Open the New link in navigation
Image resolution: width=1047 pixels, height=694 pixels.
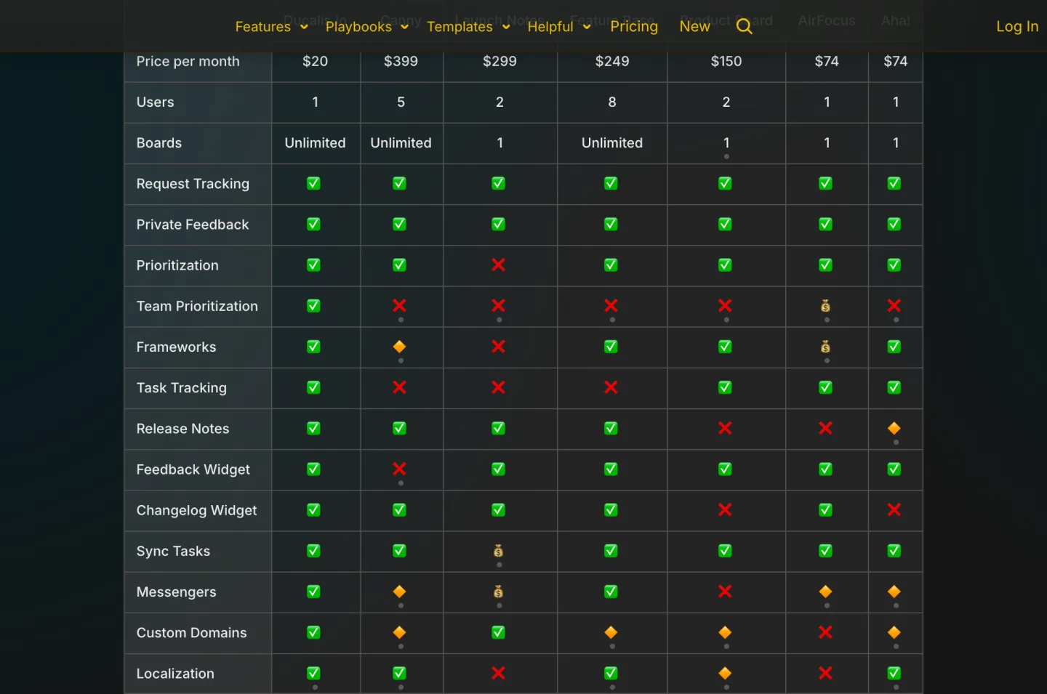tap(694, 27)
